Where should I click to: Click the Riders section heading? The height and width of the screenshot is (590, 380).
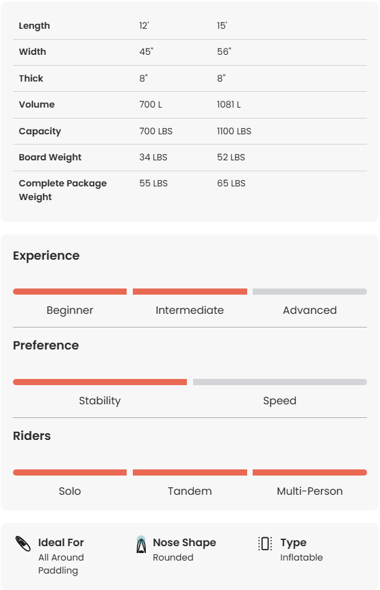[32, 436]
